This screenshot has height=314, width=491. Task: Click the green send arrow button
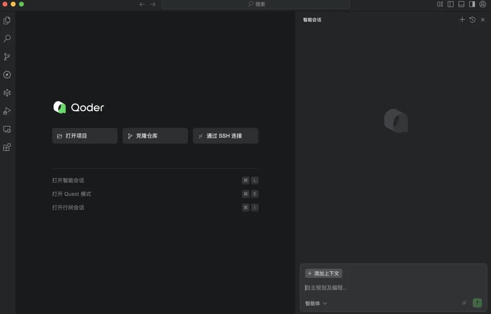(x=477, y=303)
